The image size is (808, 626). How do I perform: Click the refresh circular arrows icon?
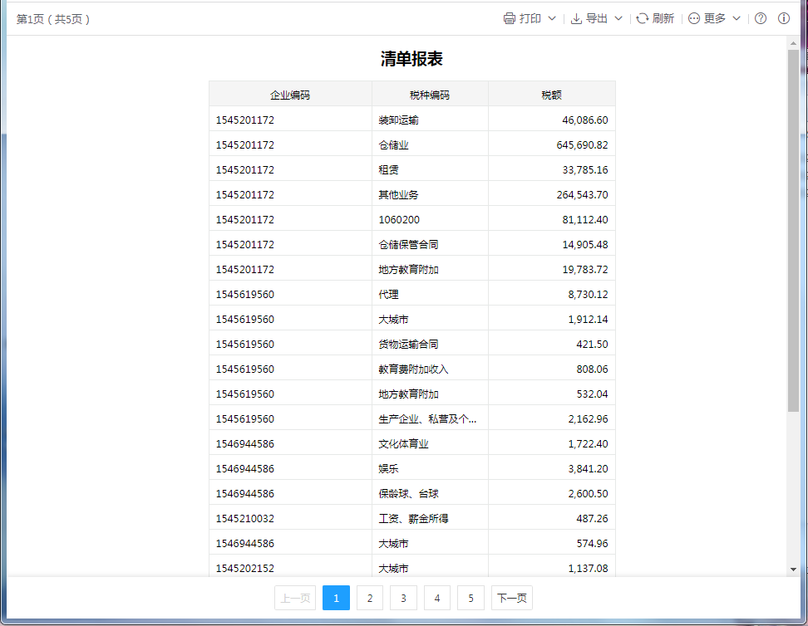point(643,18)
